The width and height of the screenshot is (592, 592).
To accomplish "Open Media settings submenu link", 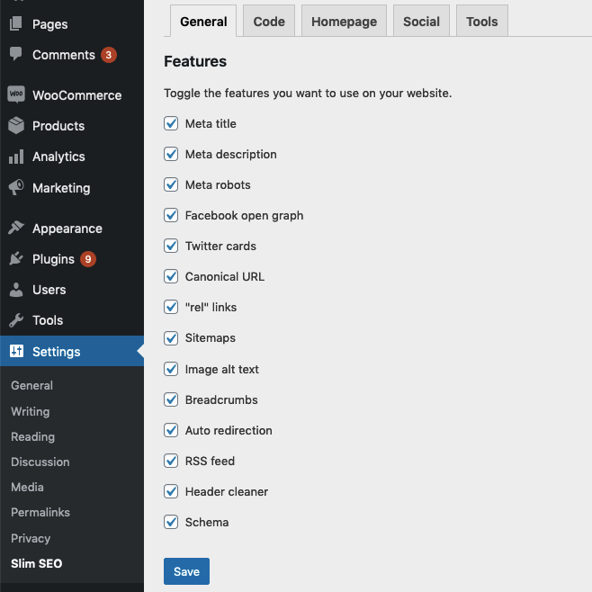I will click(27, 487).
